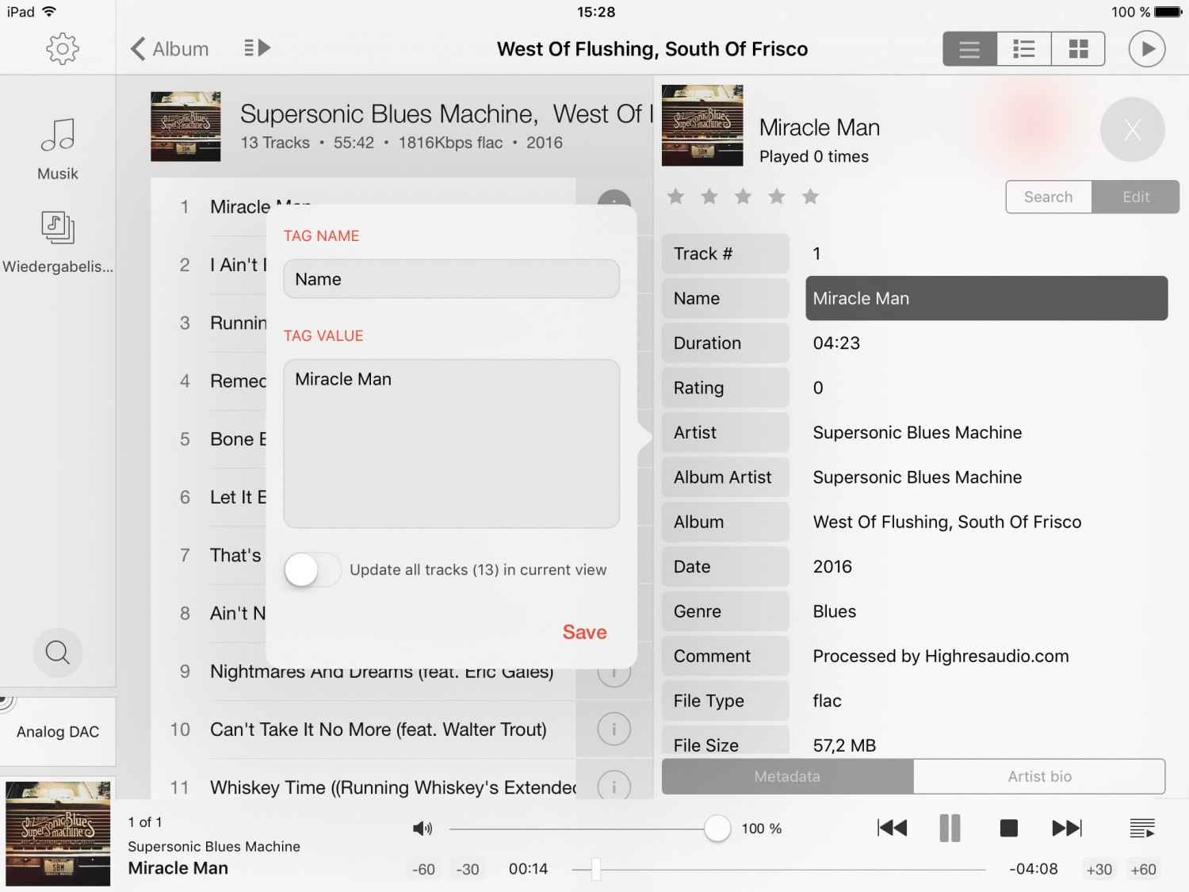Jump back 60 seconds
The width and height of the screenshot is (1189, 892).
click(x=423, y=869)
